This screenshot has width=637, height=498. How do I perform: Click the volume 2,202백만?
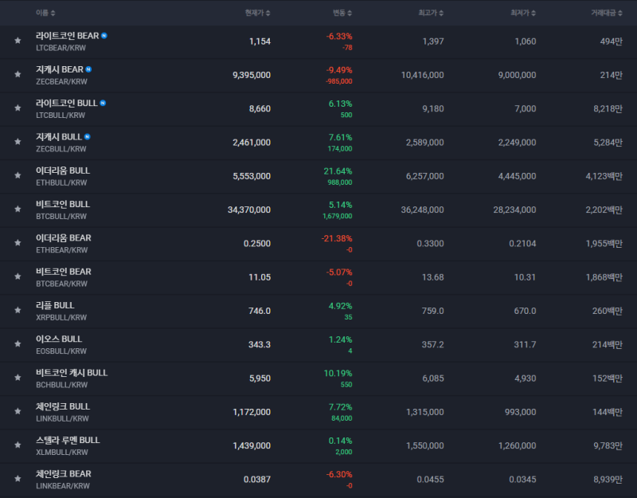point(604,210)
